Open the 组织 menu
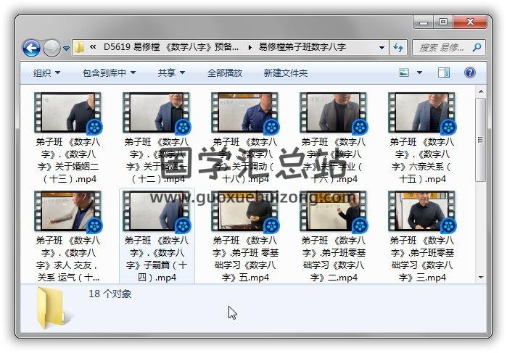 pos(46,72)
